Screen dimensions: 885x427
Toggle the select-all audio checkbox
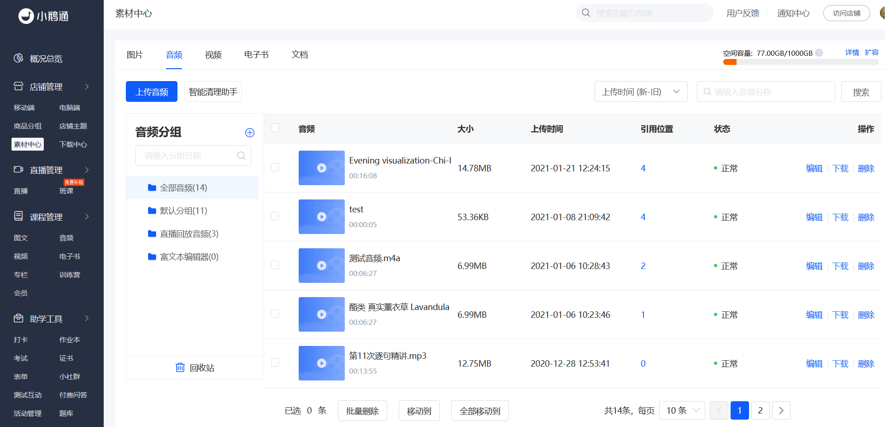(275, 128)
